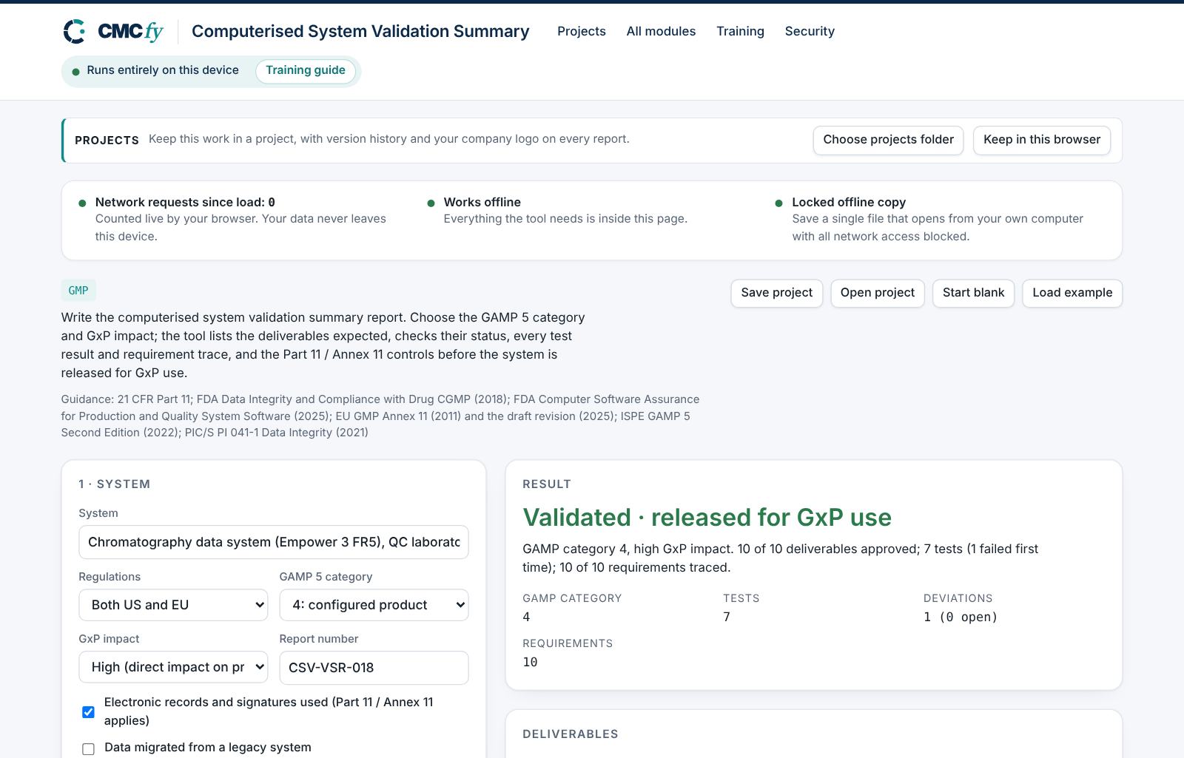
Task: Click the PROJECTS banner label
Action: click(107, 141)
